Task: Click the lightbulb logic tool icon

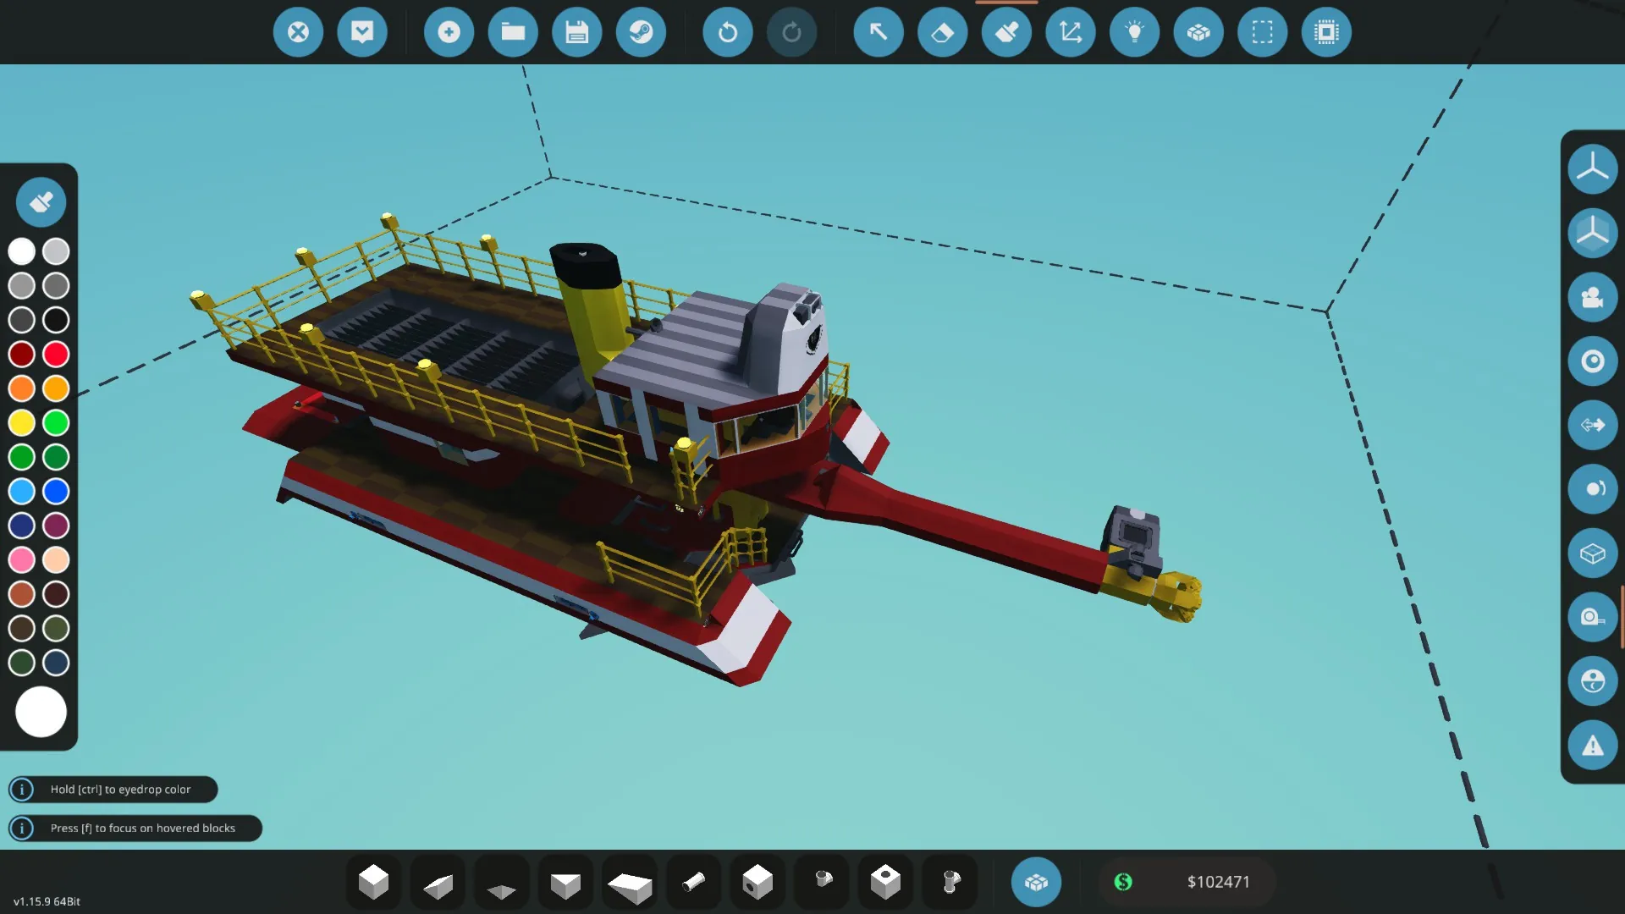Action: point(1134,32)
